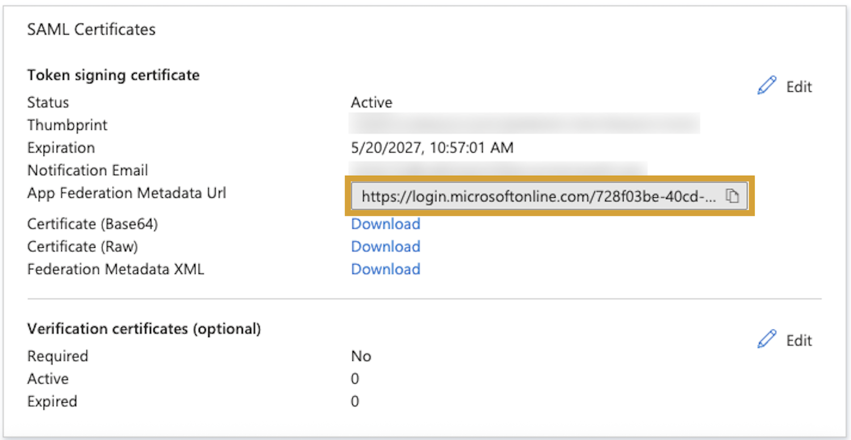This screenshot has width=851, height=440.
Task: Click the Expired count value
Action: point(355,401)
